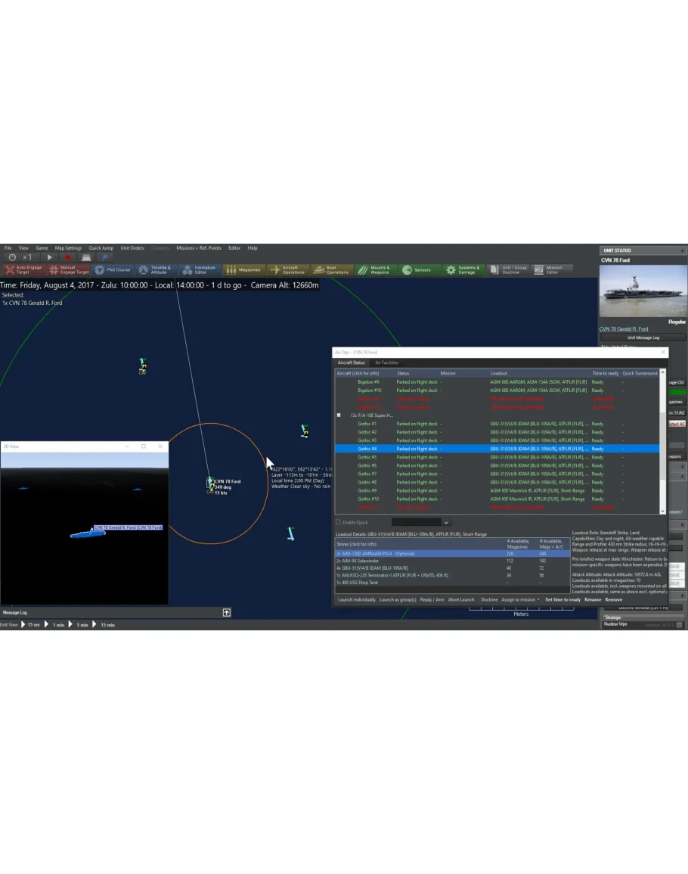This screenshot has width=688, height=874.
Task: Collapse the 12x F/A-18E Super Hornet group
Action: coord(339,415)
